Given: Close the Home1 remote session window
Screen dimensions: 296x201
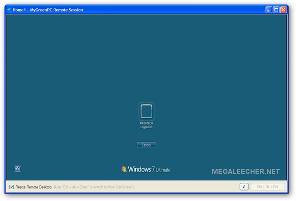Looking at the screenshot, I should [x=283, y=10].
